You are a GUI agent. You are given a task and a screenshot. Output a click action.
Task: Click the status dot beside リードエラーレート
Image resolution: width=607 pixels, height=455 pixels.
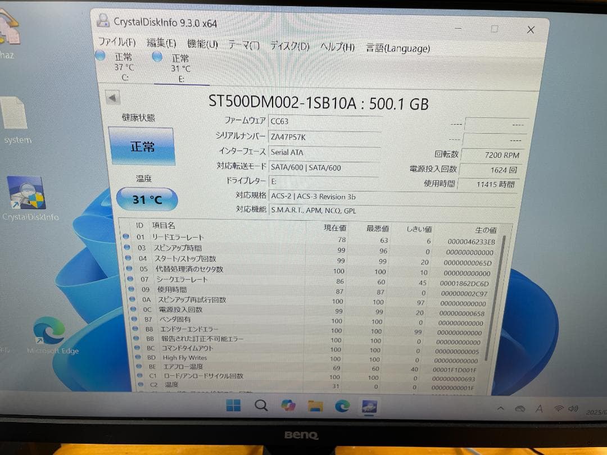coord(126,236)
